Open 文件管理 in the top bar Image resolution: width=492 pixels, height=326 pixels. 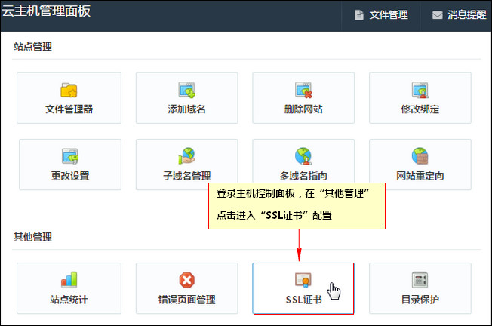[x=381, y=15]
